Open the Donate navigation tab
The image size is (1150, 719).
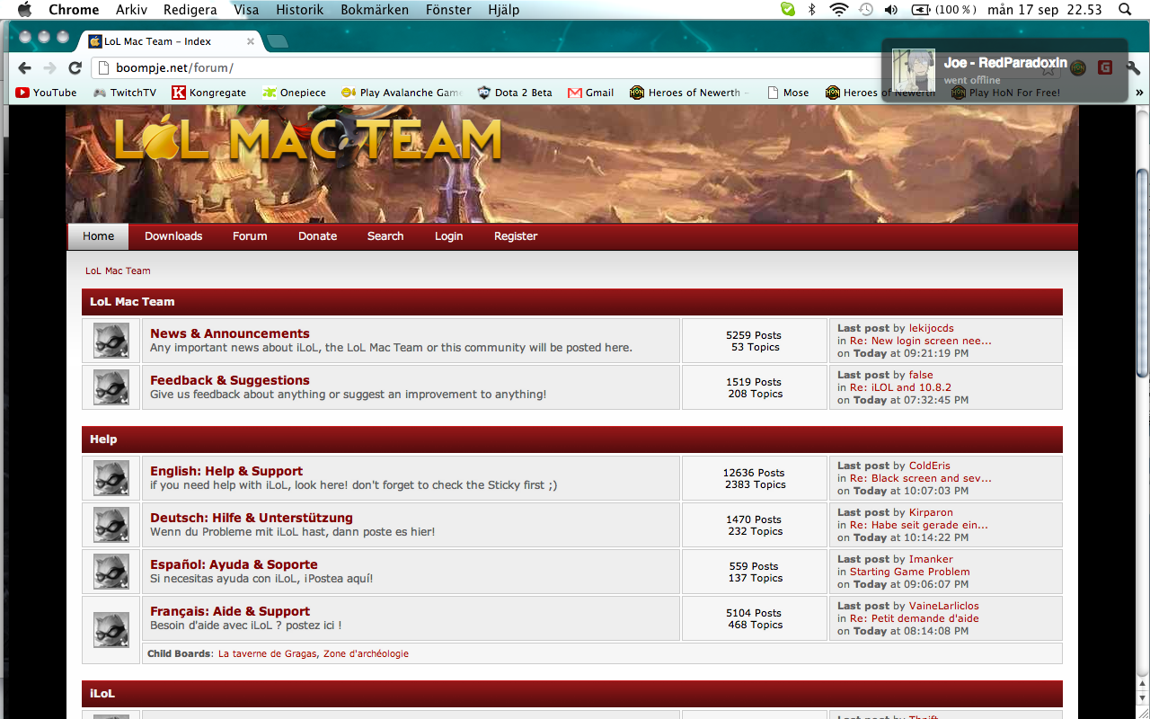(x=318, y=236)
